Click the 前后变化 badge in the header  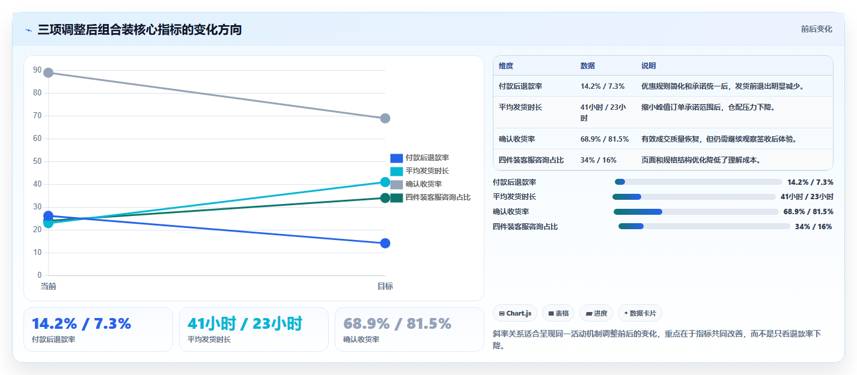816,29
